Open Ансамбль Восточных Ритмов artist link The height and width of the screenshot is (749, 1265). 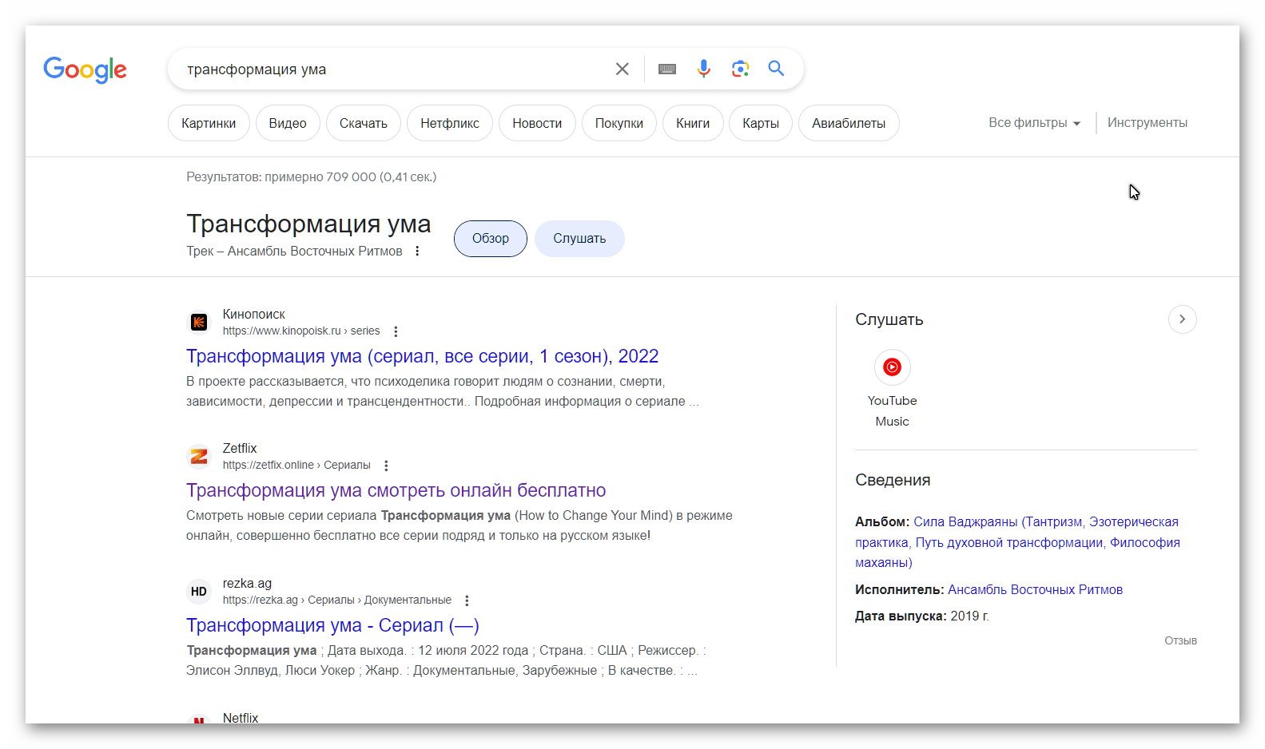[1035, 589]
